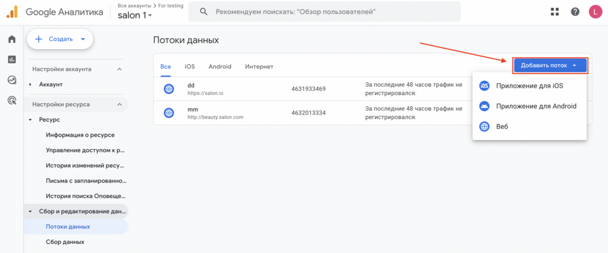Collapse the Настройки аккаунта section
608x253 pixels.
pos(119,69)
